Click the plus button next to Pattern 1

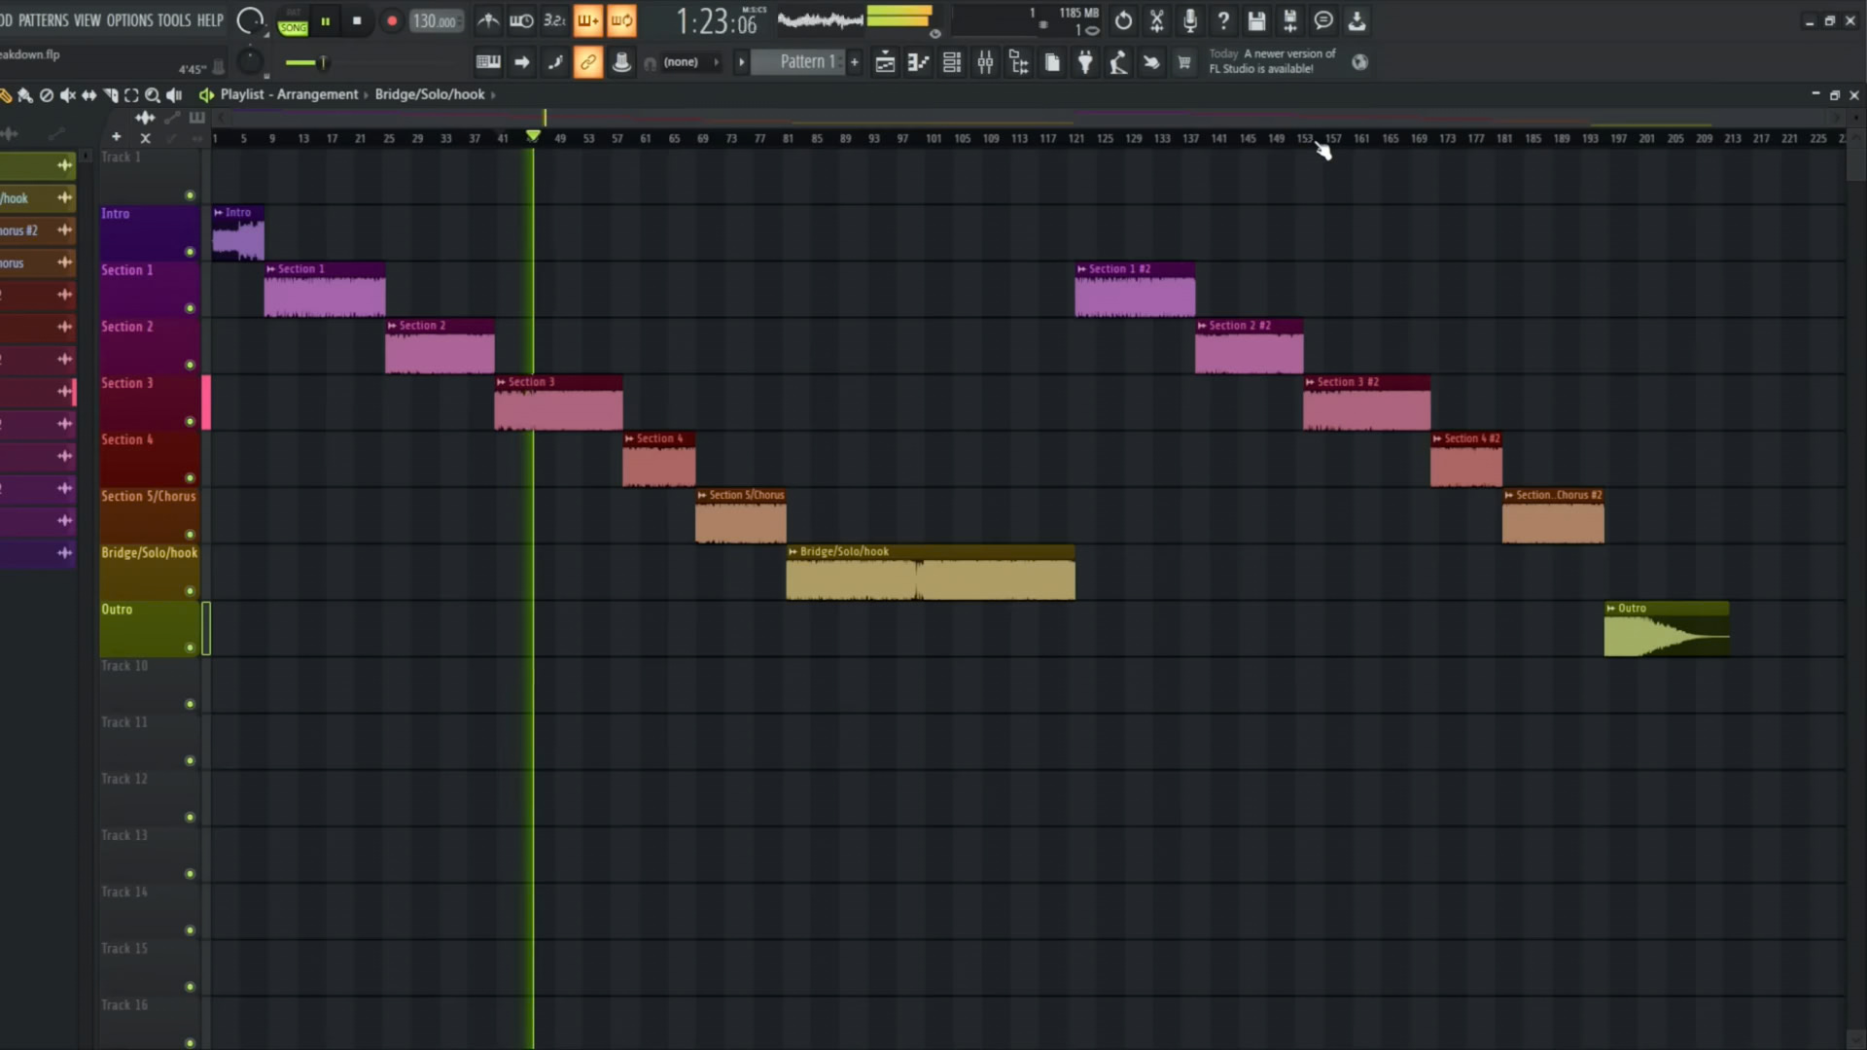tap(855, 62)
